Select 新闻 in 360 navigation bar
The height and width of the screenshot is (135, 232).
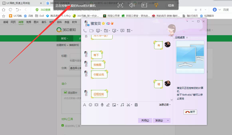coord(6,22)
